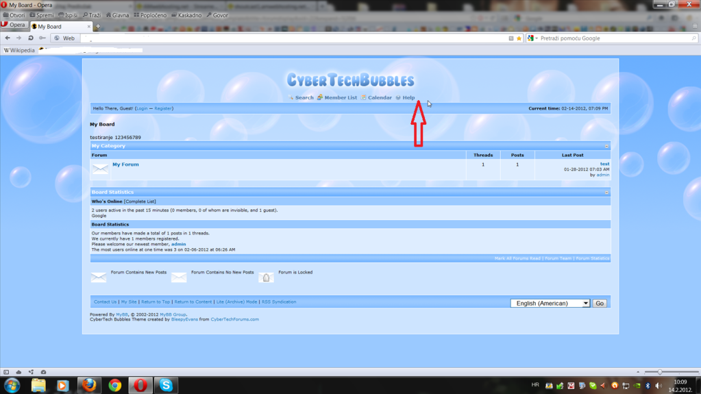Image resolution: width=701 pixels, height=394 pixels.
Task: Click the Opera Unite status icon
Action: 32,372
